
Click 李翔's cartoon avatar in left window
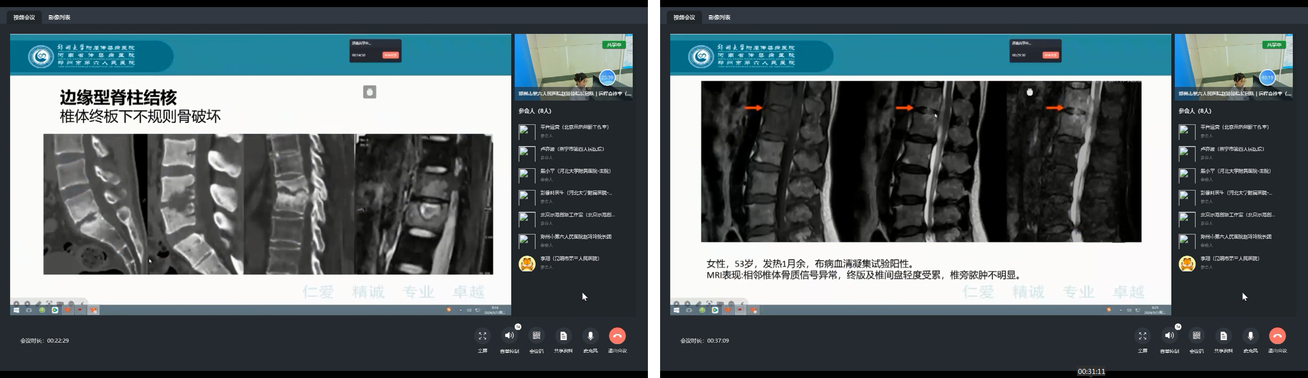tap(527, 263)
